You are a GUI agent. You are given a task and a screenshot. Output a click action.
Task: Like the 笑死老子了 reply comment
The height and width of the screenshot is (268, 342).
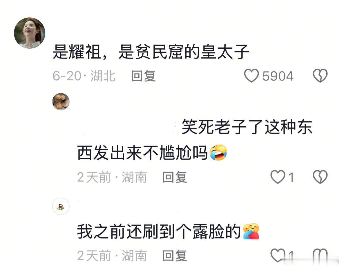coord(278,177)
